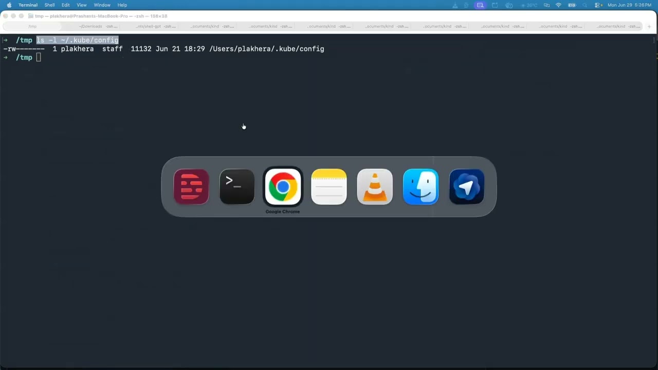This screenshot has width=658, height=370.
Task: Open the Apple menu
Action: (x=9, y=5)
